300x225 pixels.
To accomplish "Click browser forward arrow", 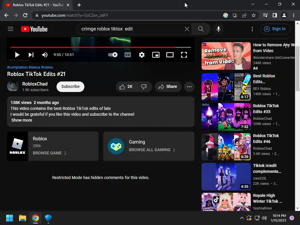I will click(16, 15).
